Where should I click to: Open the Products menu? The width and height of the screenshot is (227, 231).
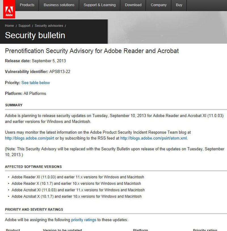tap(27, 5)
